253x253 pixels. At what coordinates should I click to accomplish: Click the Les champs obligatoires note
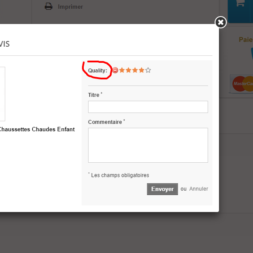click(x=119, y=175)
